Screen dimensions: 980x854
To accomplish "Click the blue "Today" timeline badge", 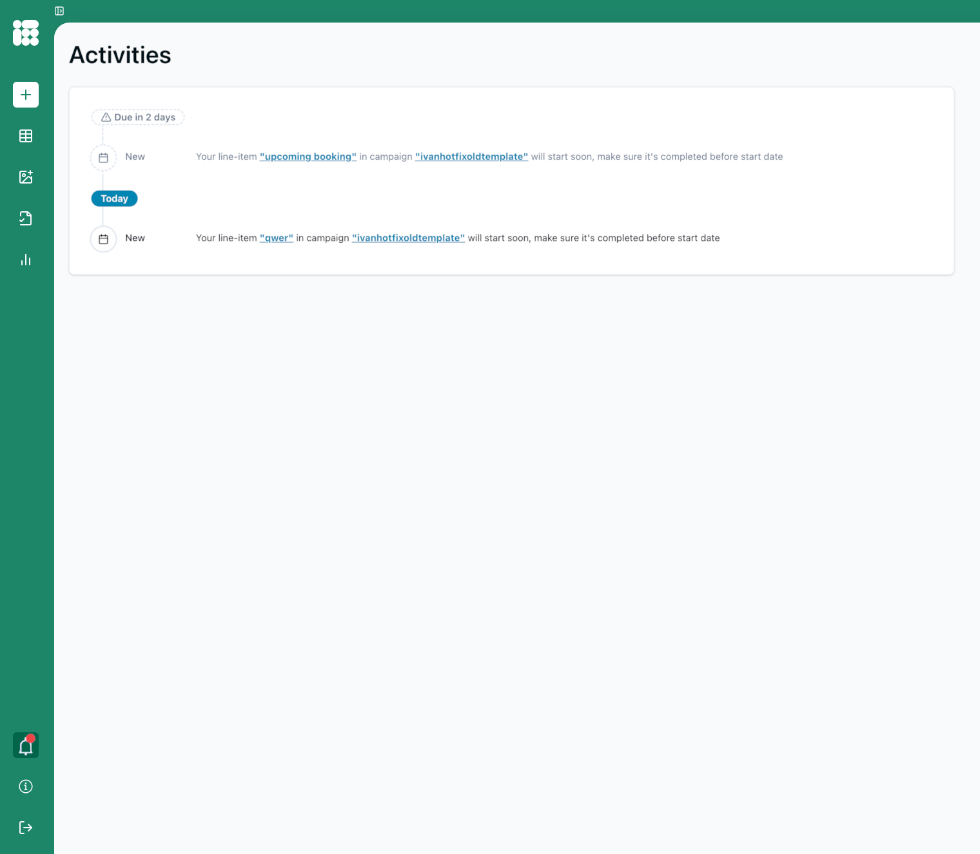I will pyautogui.click(x=114, y=198).
